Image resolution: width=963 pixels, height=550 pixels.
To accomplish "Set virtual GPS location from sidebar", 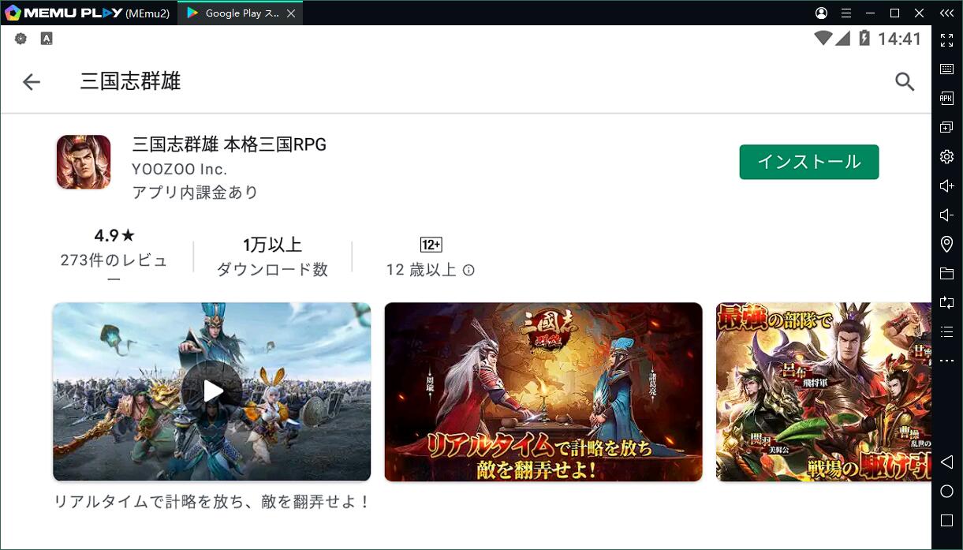I will coord(946,244).
